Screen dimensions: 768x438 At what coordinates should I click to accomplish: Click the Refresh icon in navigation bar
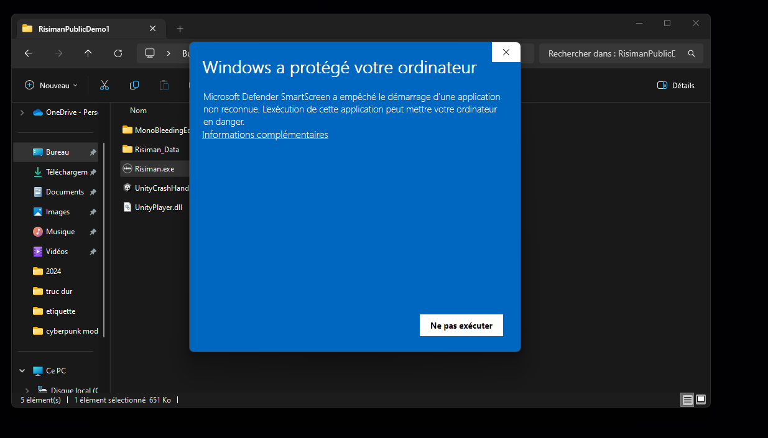[x=118, y=53]
